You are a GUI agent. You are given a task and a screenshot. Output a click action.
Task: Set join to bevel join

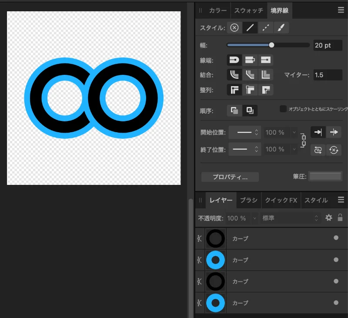coord(250,75)
